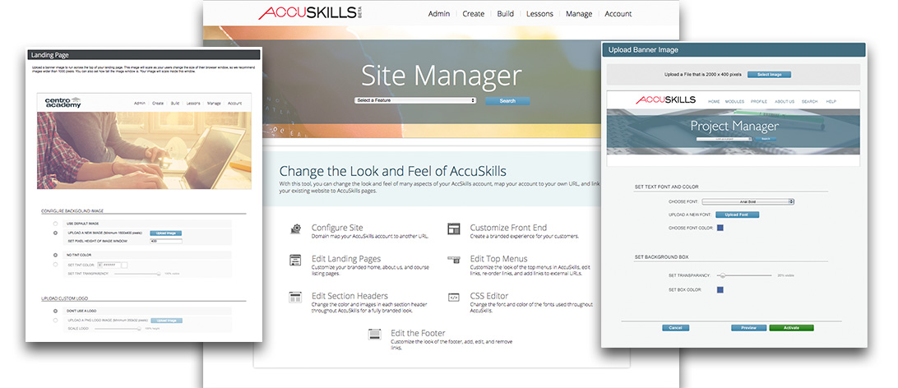The width and height of the screenshot is (898, 388).
Task: Select the Edit Section Headers icon
Action: (x=295, y=296)
